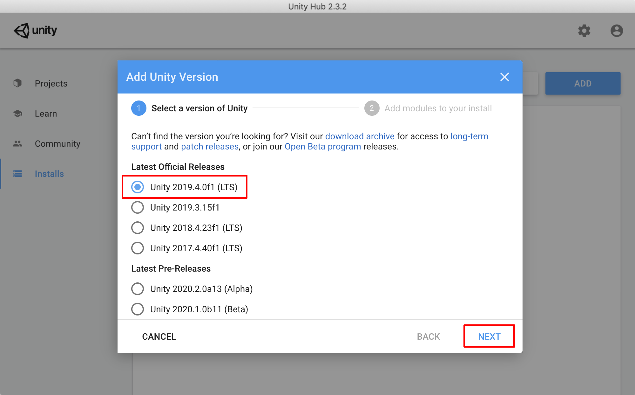Screen dimensions: 635x395
Task: Close the Add Unity Version dialog
Action: pos(504,77)
